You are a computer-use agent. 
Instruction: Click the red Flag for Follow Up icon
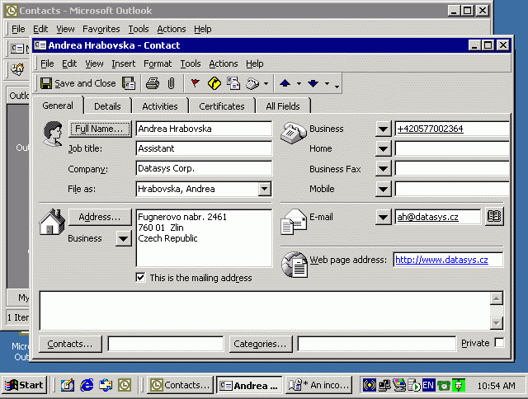click(x=195, y=83)
